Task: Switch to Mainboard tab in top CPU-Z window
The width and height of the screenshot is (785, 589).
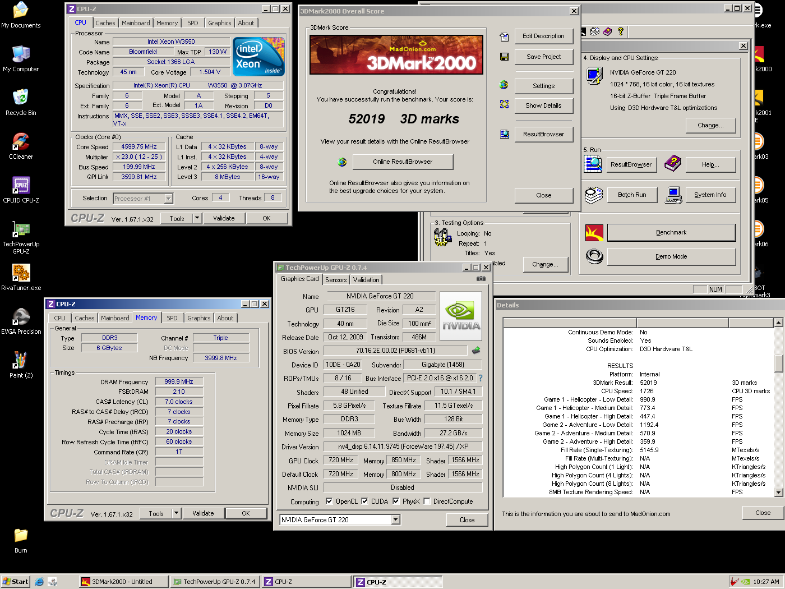Action: point(136,23)
